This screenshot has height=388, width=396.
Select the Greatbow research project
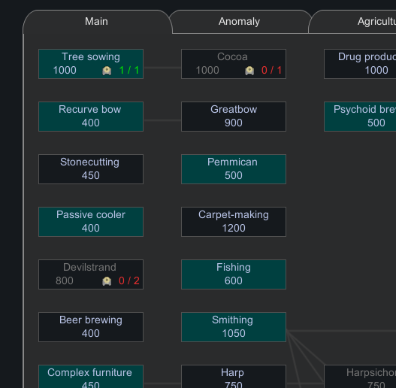[234, 117]
